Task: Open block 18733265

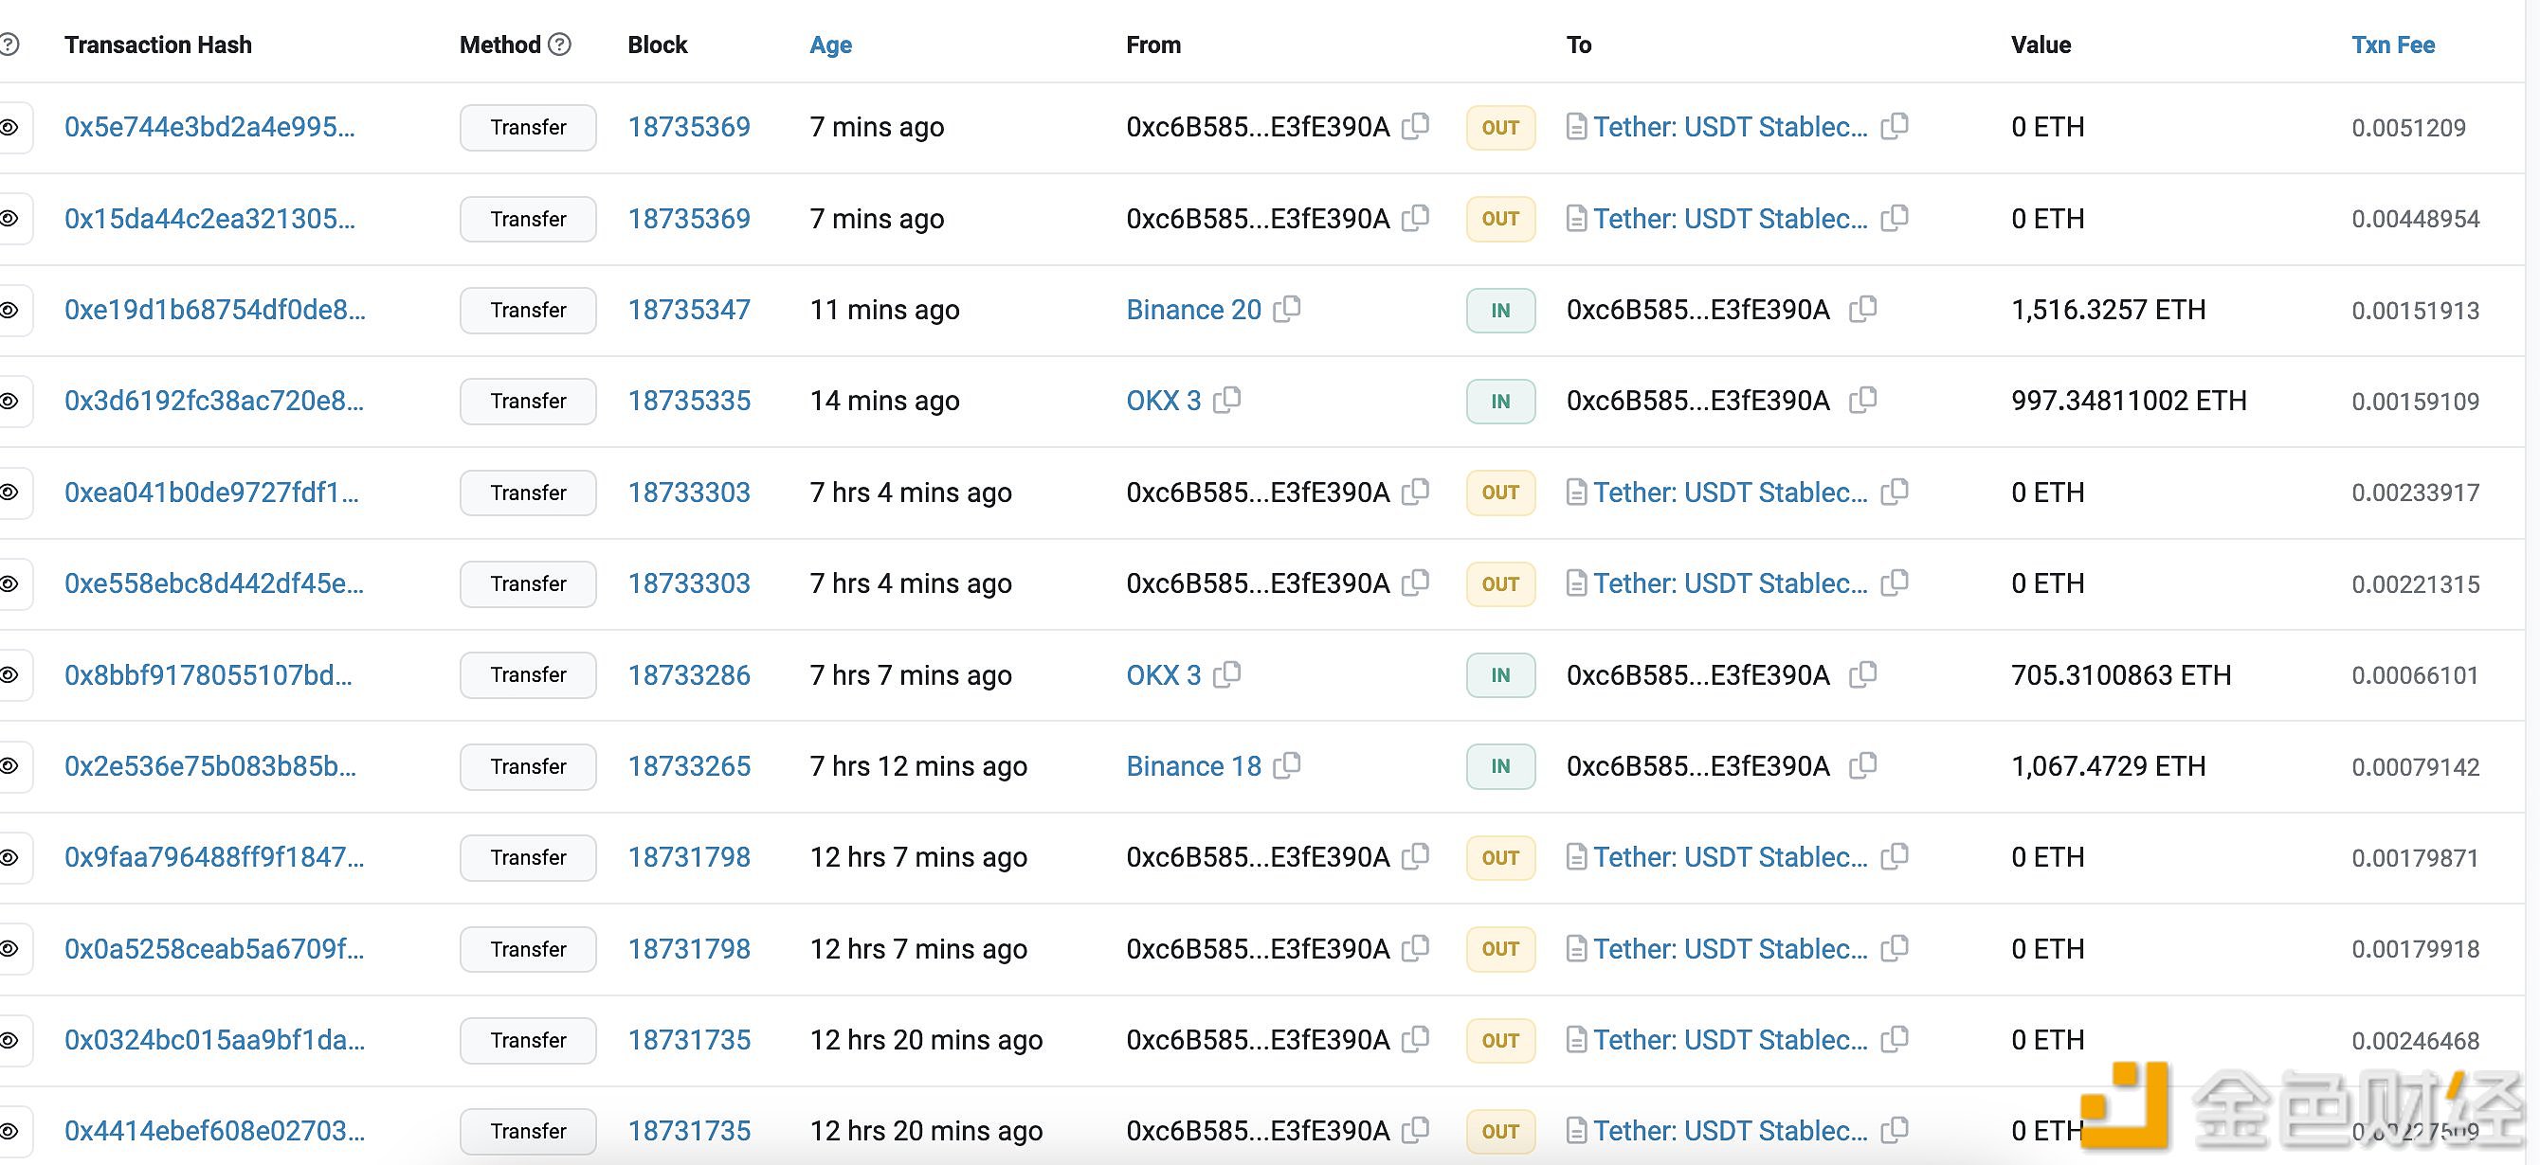Action: tap(689, 766)
